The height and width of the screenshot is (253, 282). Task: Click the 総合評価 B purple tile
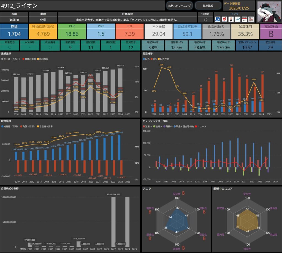(x=270, y=31)
